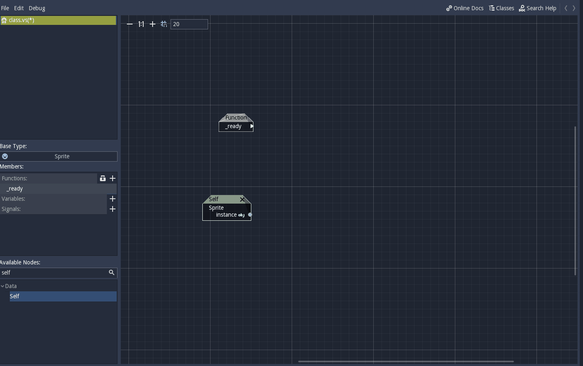The height and width of the screenshot is (366, 583).
Task: Open Online Docs
Action: [x=465, y=8]
